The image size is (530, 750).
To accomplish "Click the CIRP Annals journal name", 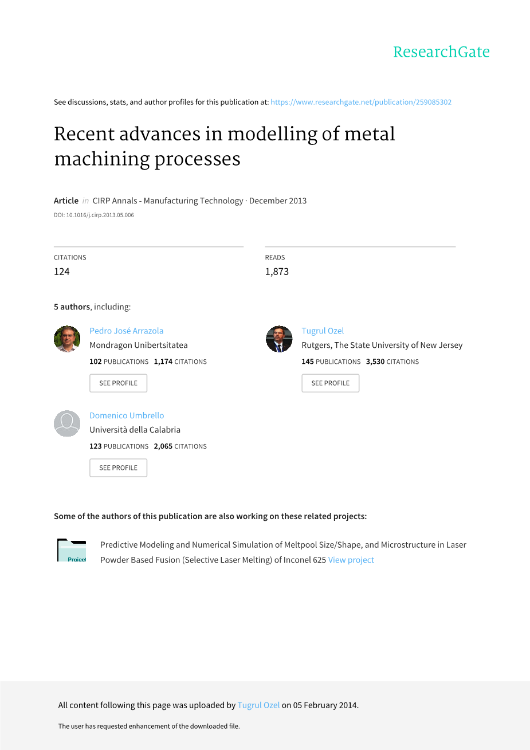I will pos(168,201).
